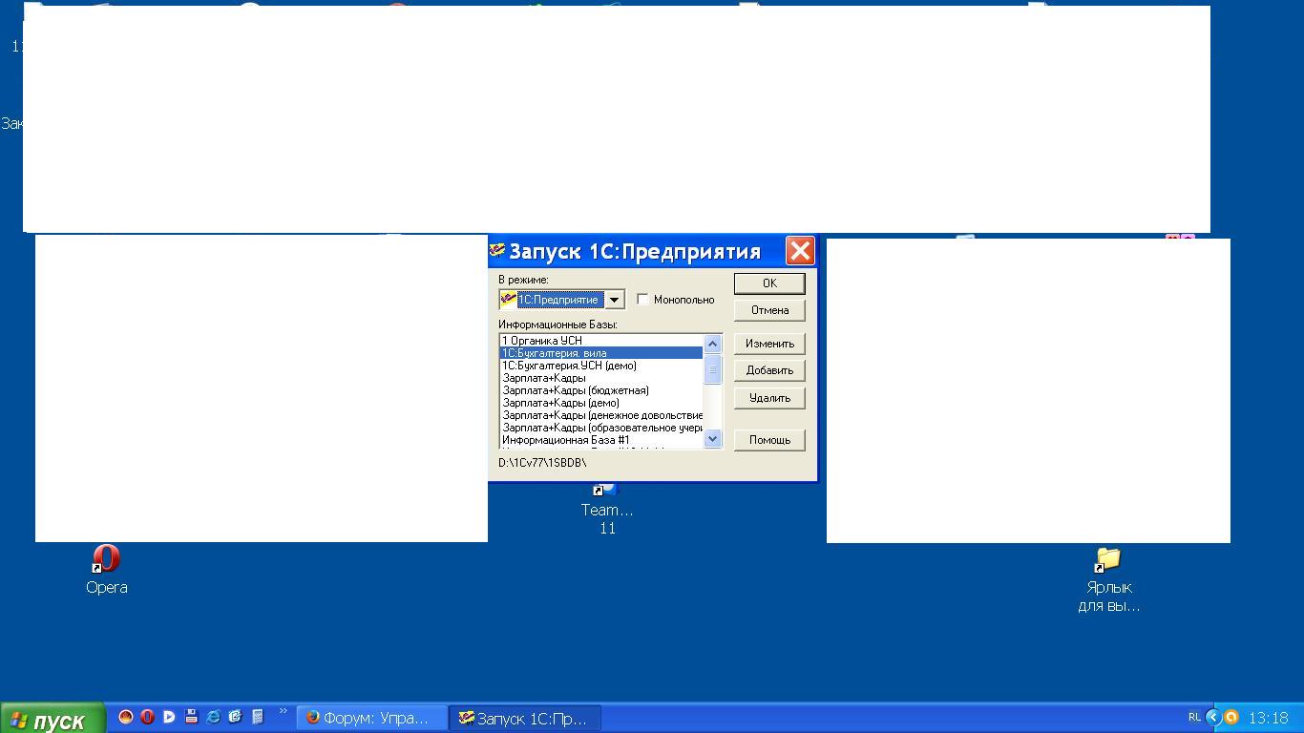This screenshot has height=733, width=1304.
Task: Open the В режиме mode dropdown
Action: point(615,300)
